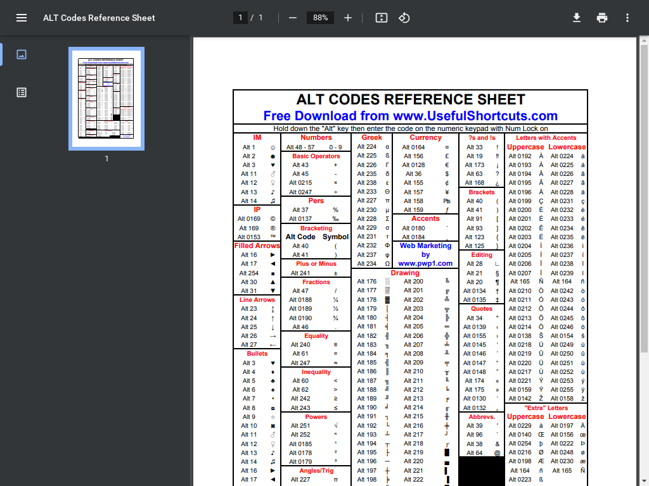Select the page 1 thumbnail

[x=106, y=98]
